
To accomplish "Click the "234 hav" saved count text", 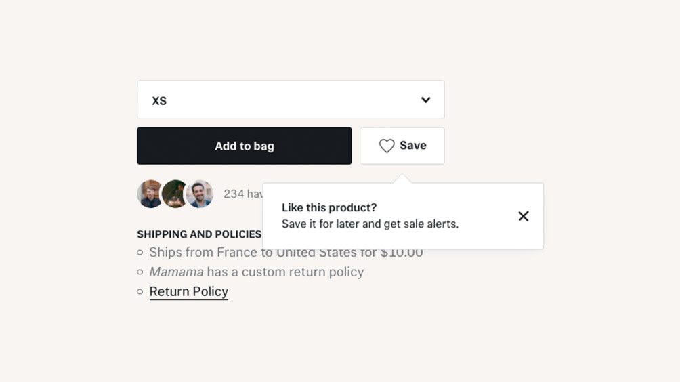I will coord(243,194).
